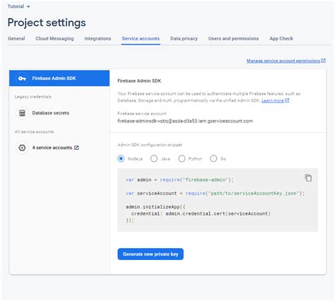Go to the Data privacy tab
Screen dimensions: 335x301
coord(184,38)
